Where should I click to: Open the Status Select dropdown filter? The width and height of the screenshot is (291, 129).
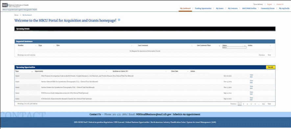pyautogui.click(x=234, y=47)
